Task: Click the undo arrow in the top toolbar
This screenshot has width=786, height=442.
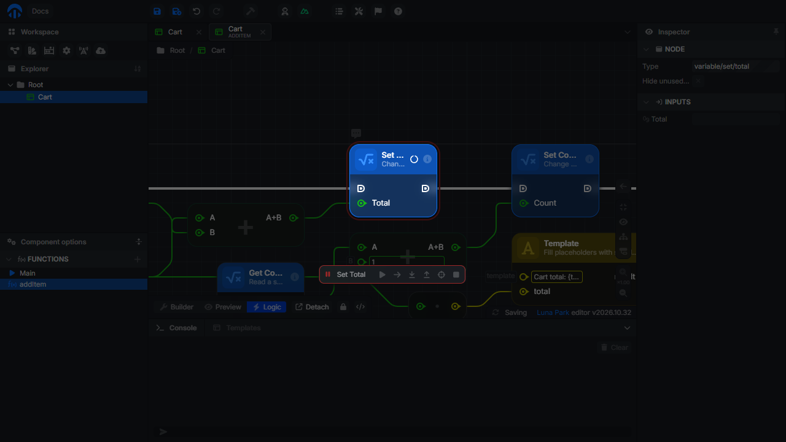Action: [x=196, y=11]
